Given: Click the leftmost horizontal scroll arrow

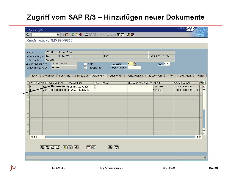Looking at the screenshot, I should coord(31,137).
